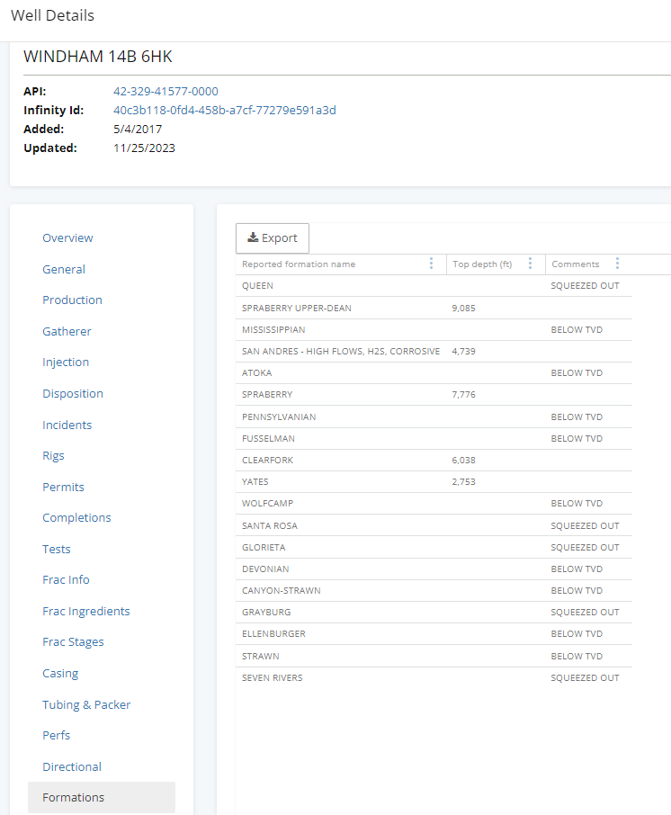The height and width of the screenshot is (815, 671).
Task: Select the CLEARFORK formation row
Action: point(434,461)
